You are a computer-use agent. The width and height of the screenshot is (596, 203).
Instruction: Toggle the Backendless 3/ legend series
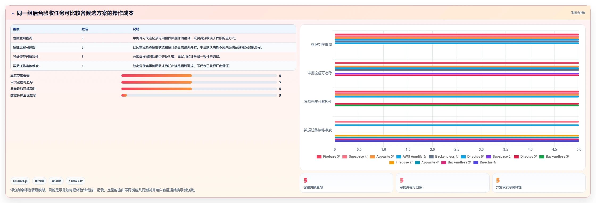click(554, 157)
